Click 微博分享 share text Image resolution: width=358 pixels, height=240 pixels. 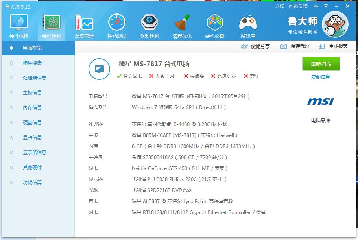[x=260, y=46]
